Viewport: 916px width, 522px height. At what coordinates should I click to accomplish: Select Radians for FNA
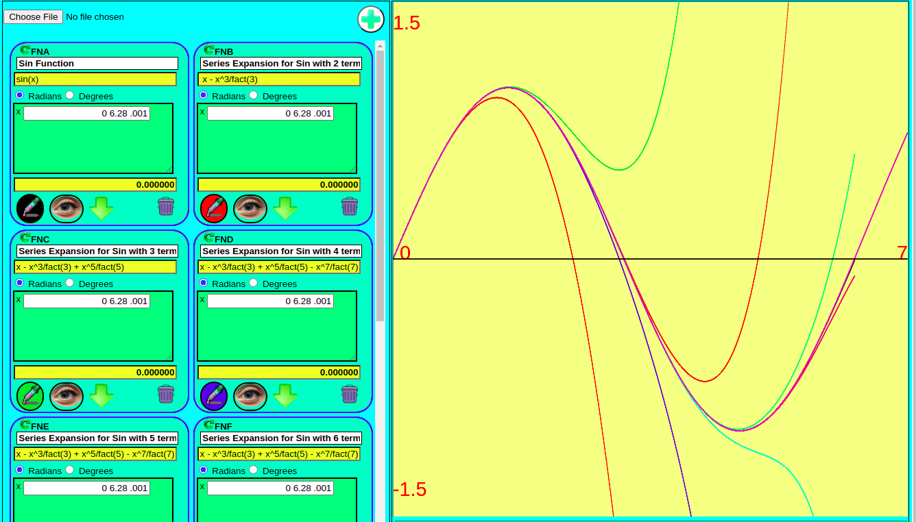(19, 95)
